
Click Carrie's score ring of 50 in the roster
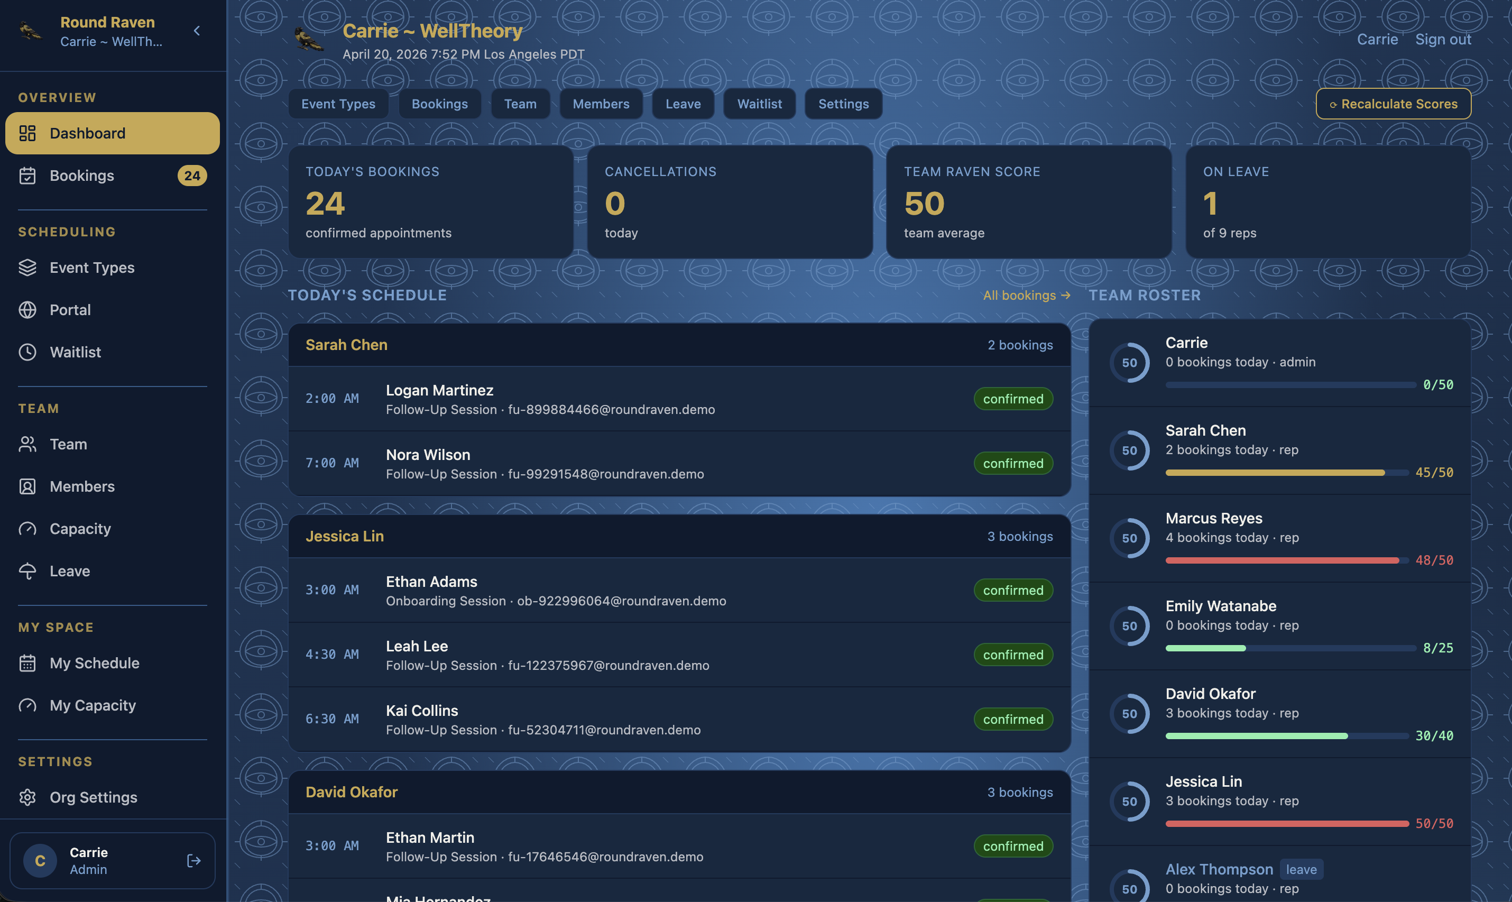coord(1130,363)
